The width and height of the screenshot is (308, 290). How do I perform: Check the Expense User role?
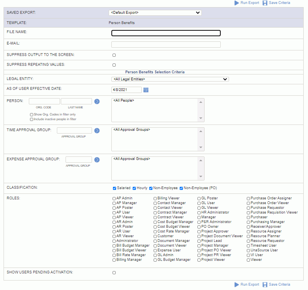[155, 251]
